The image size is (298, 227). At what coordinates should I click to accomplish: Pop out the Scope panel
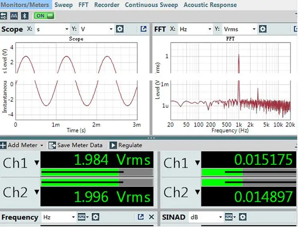point(143,29)
